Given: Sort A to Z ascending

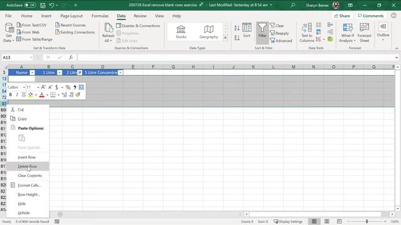Looking at the screenshot, I should (237, 27).
